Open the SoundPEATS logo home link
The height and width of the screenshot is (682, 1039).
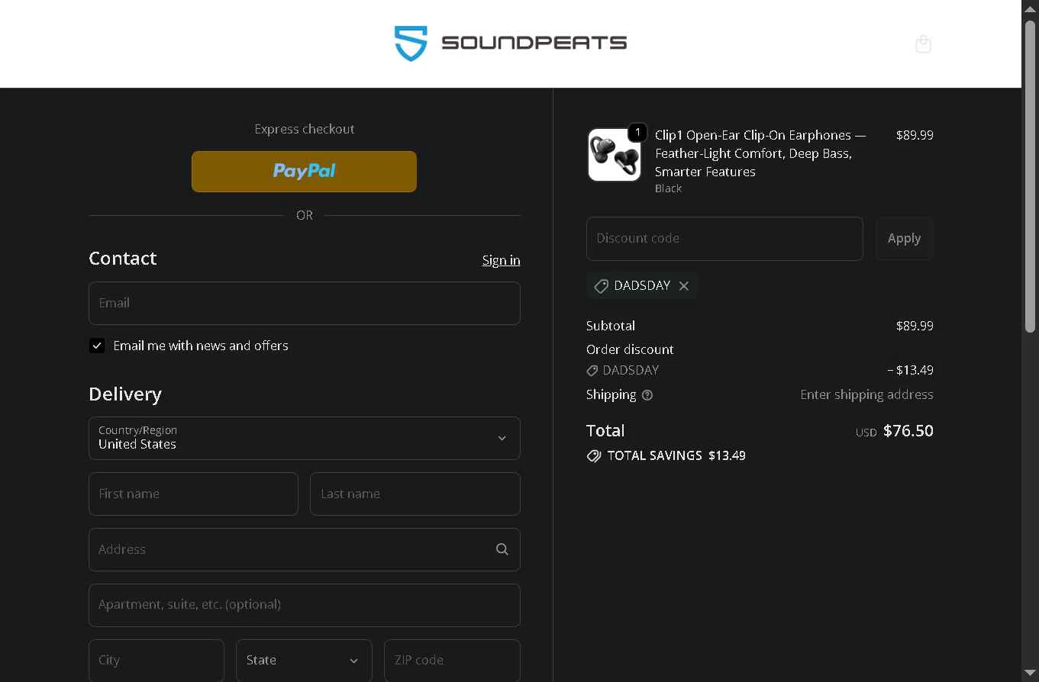pyautogui.click(x=510, y=43)
